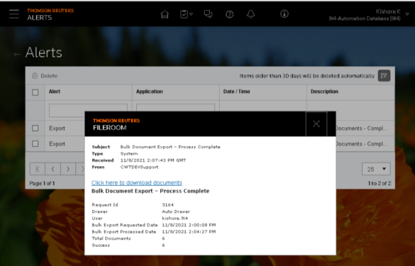
Task: Click the second Export alert text
Action: coord(57,144)
